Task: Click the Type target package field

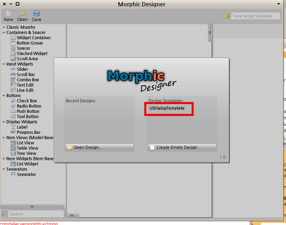Action: pyautogui.click(x=256, y=16)
